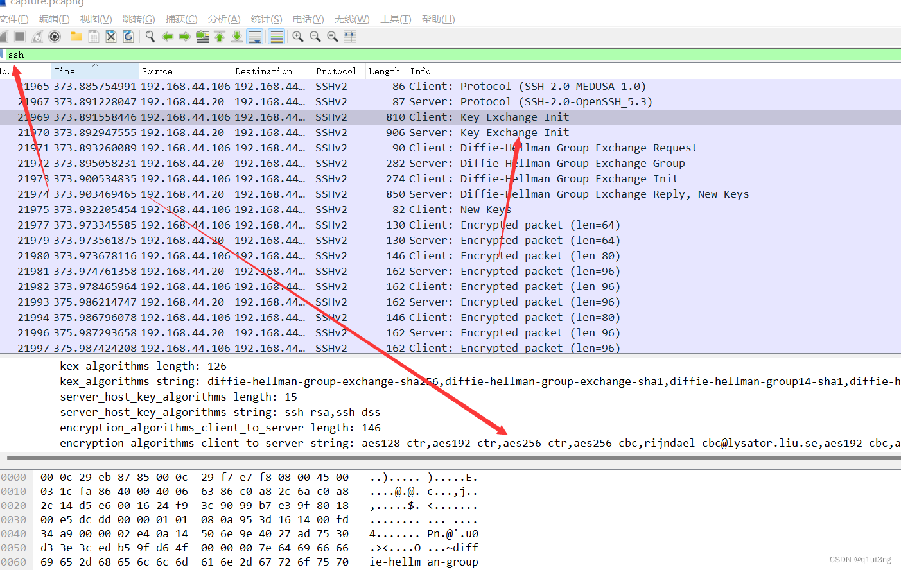901x570 pixels.
Task: Open the 编辑(E) menu
Action: [55, 19]
